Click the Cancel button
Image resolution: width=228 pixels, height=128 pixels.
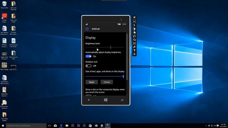pyautogui.click(x=107, y=82)
